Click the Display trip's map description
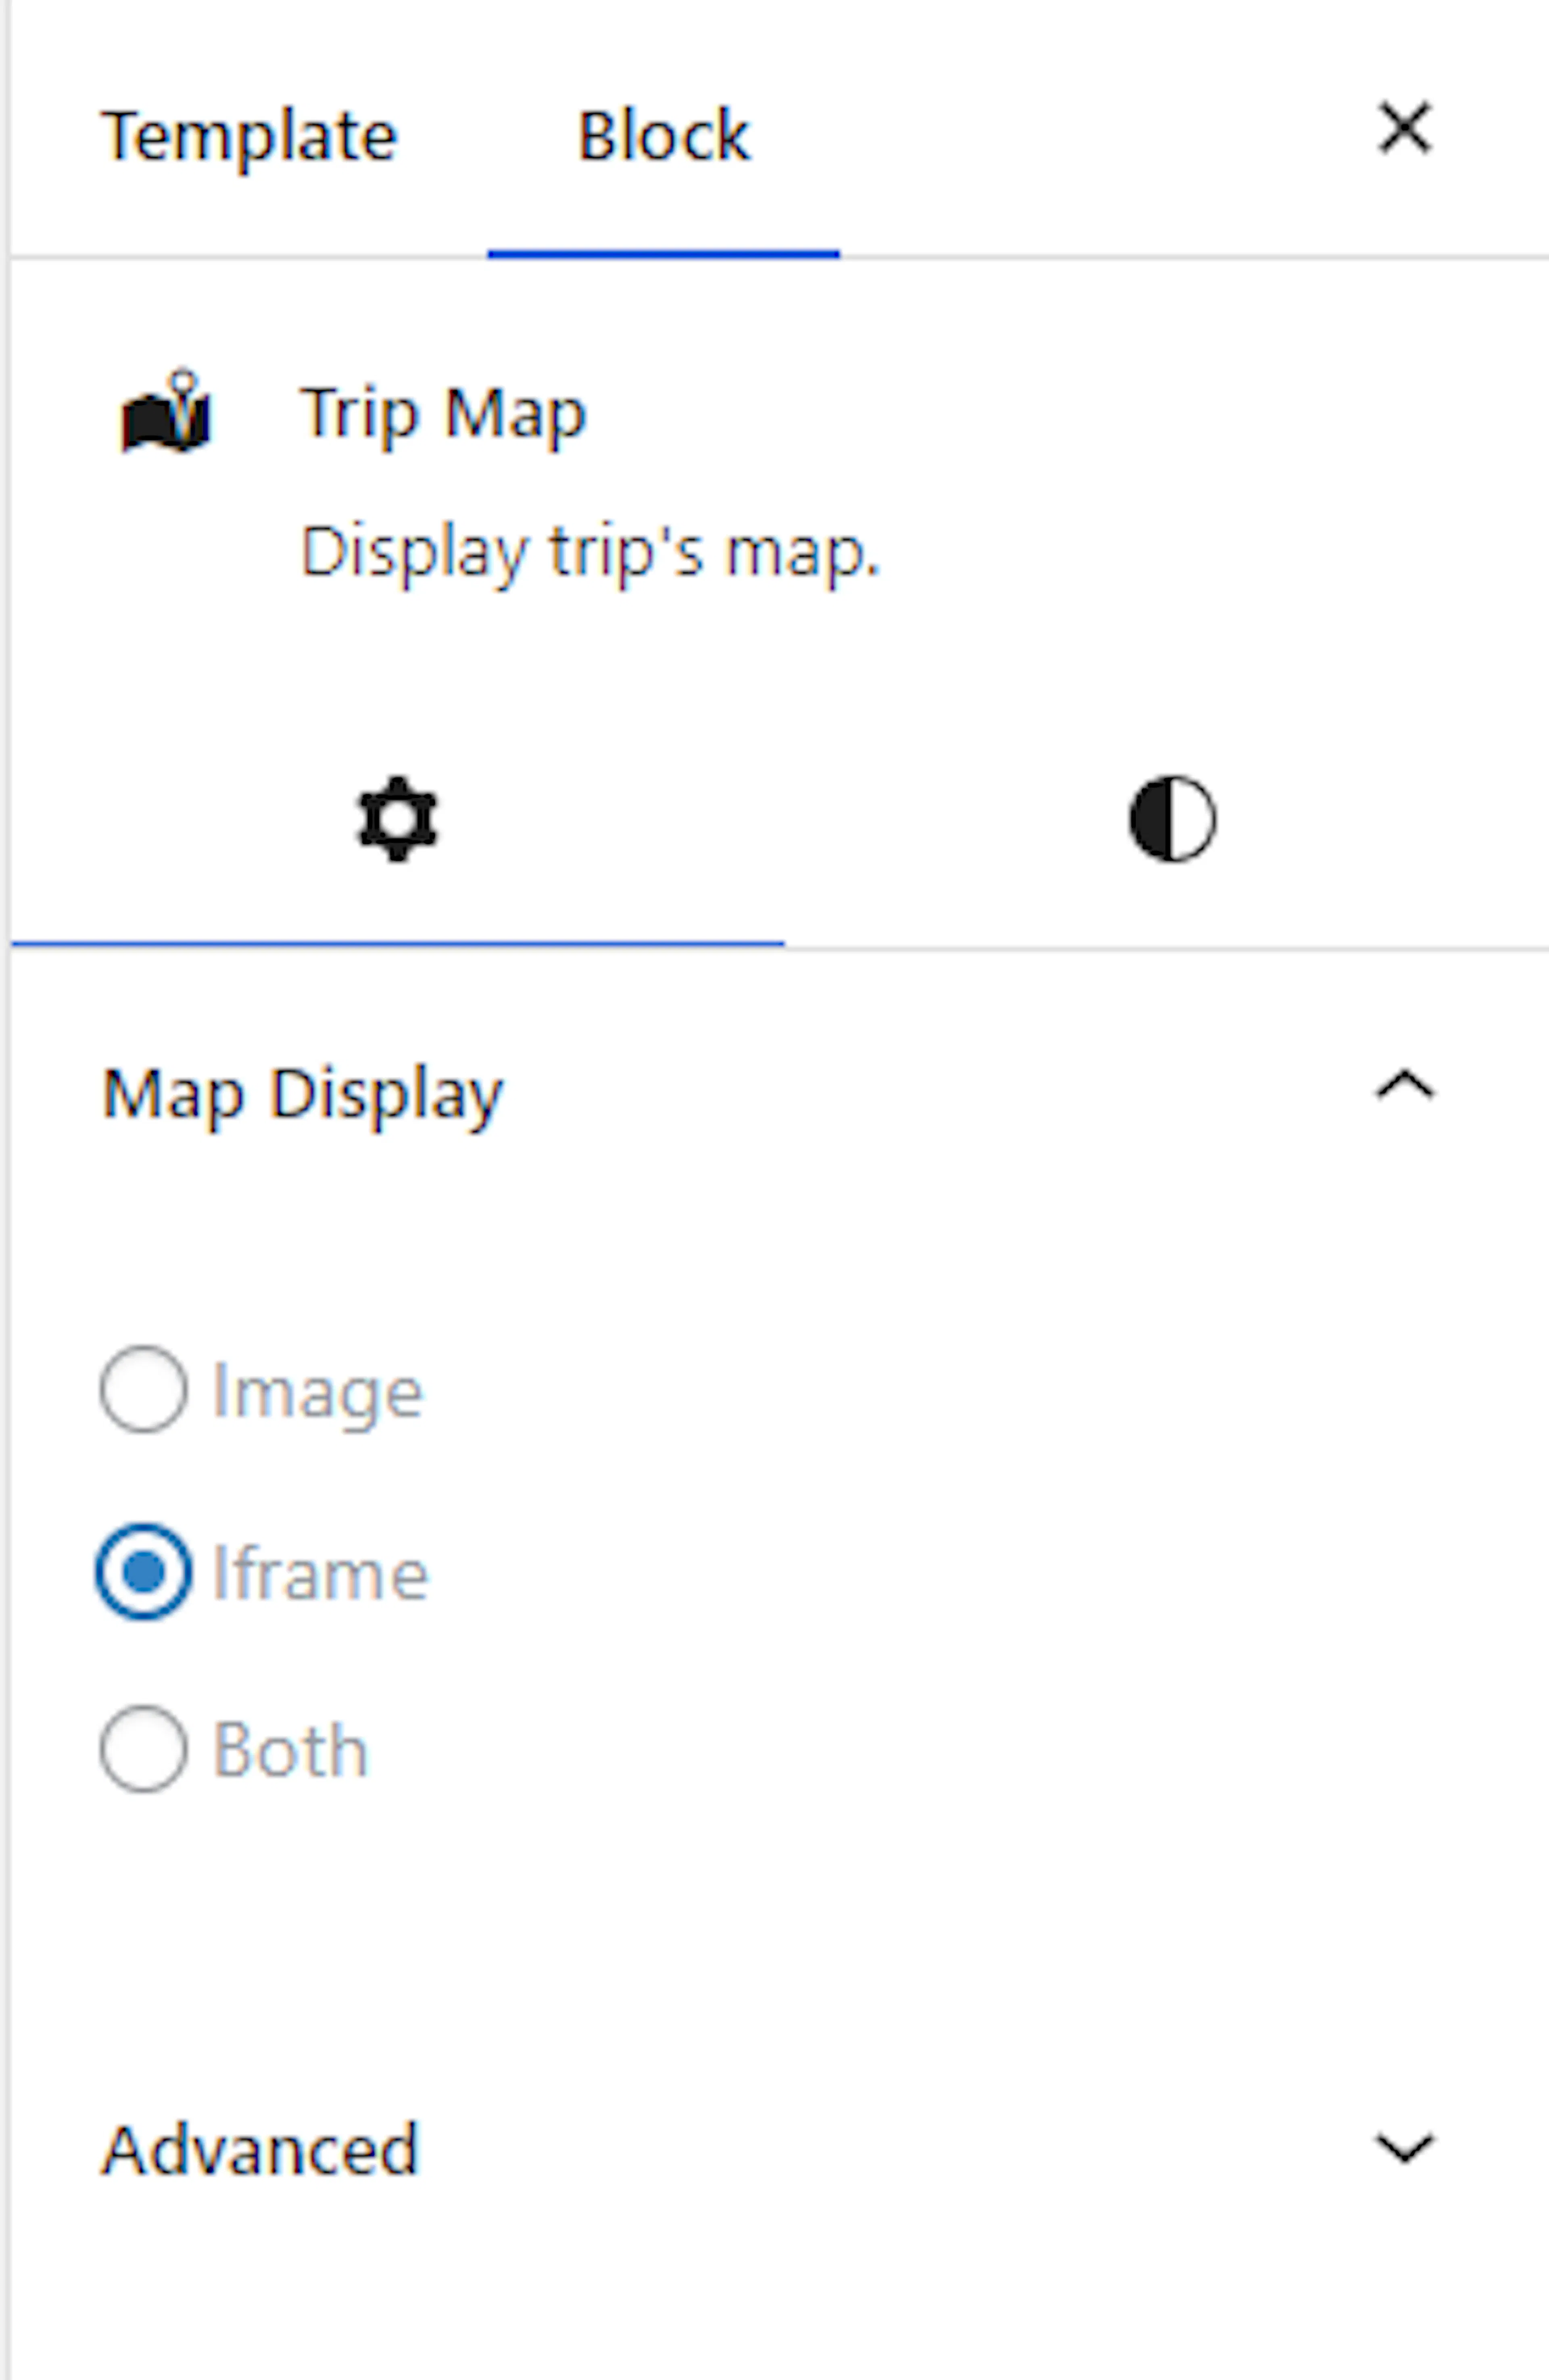This screenshot has height=2380, width=1549. click(x=590, y=552)
